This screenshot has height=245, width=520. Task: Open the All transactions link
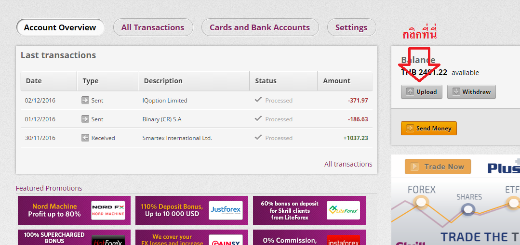348,164
